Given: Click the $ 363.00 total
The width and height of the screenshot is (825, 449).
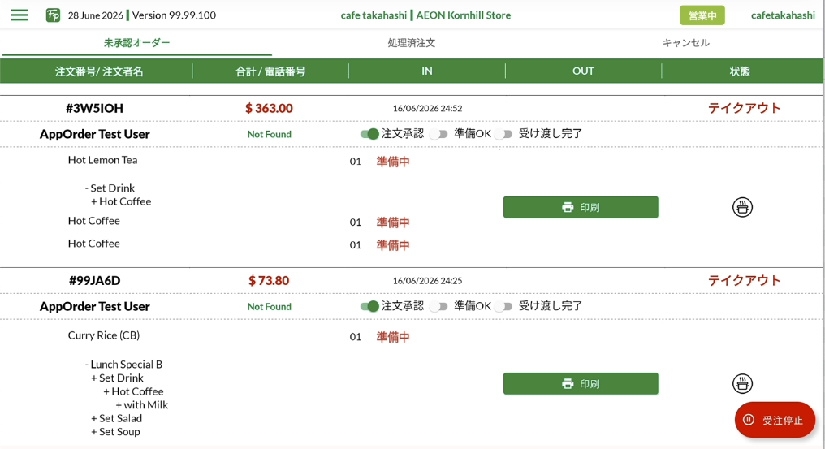Looking at the screenshot, I should coord(269,108).
